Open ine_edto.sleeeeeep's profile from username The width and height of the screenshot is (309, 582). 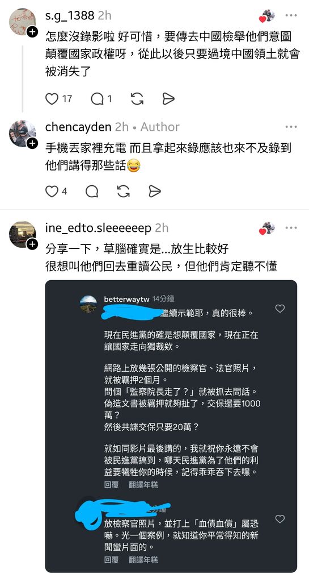98,227
